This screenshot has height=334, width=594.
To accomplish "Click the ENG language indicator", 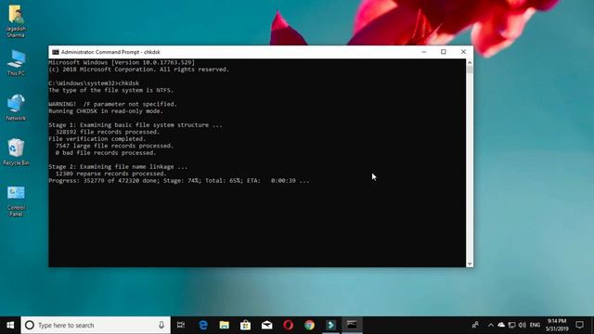I will (535, 326).
